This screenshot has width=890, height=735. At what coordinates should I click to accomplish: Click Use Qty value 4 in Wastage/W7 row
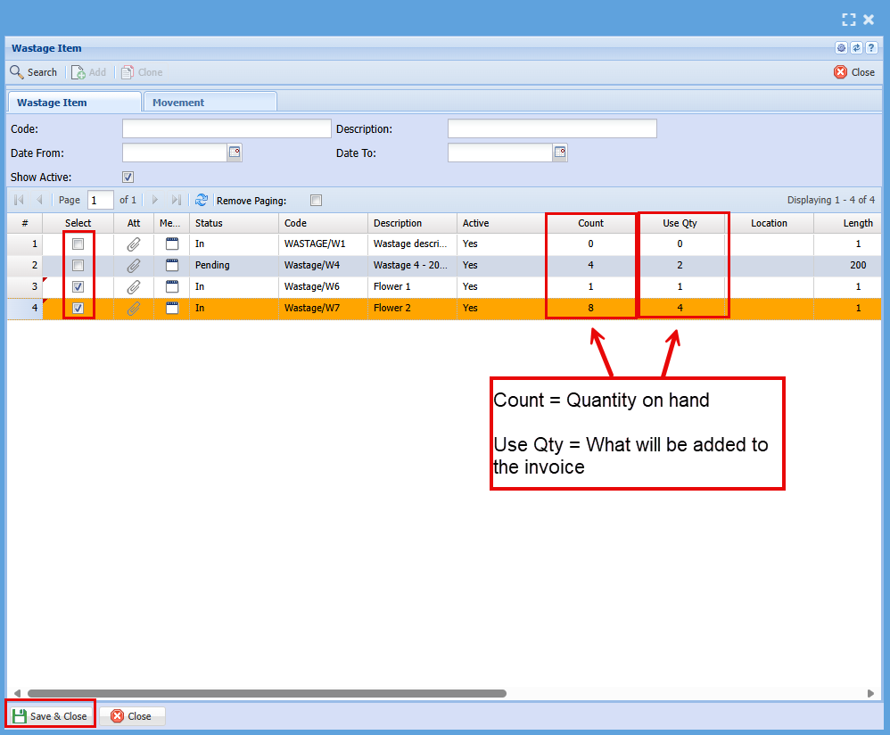(680, 309)
